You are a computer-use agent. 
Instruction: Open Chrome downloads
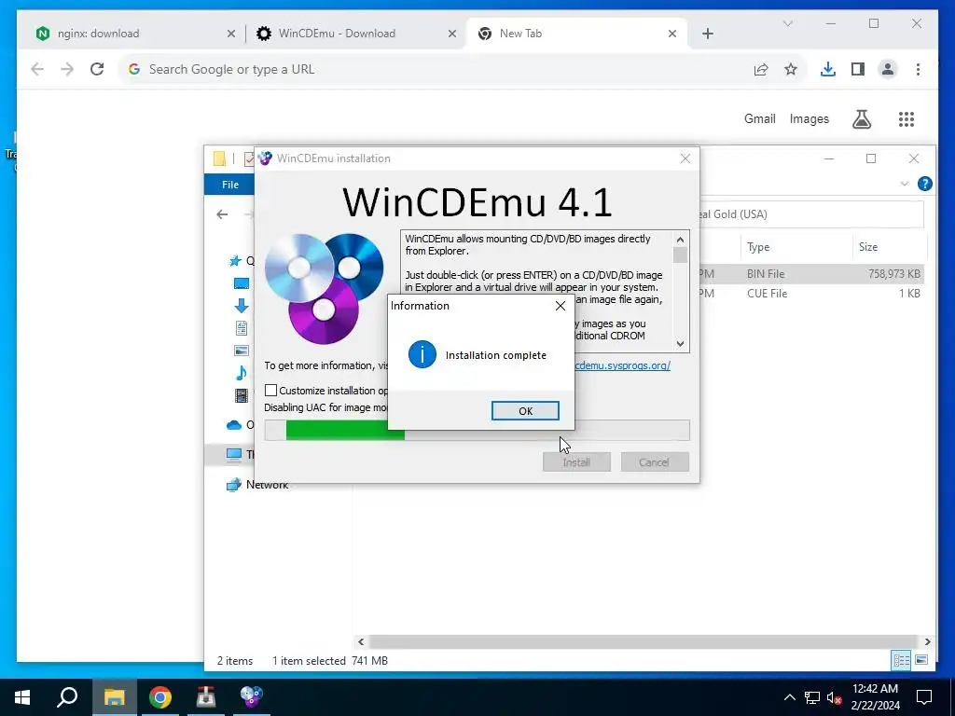point(828,69)
